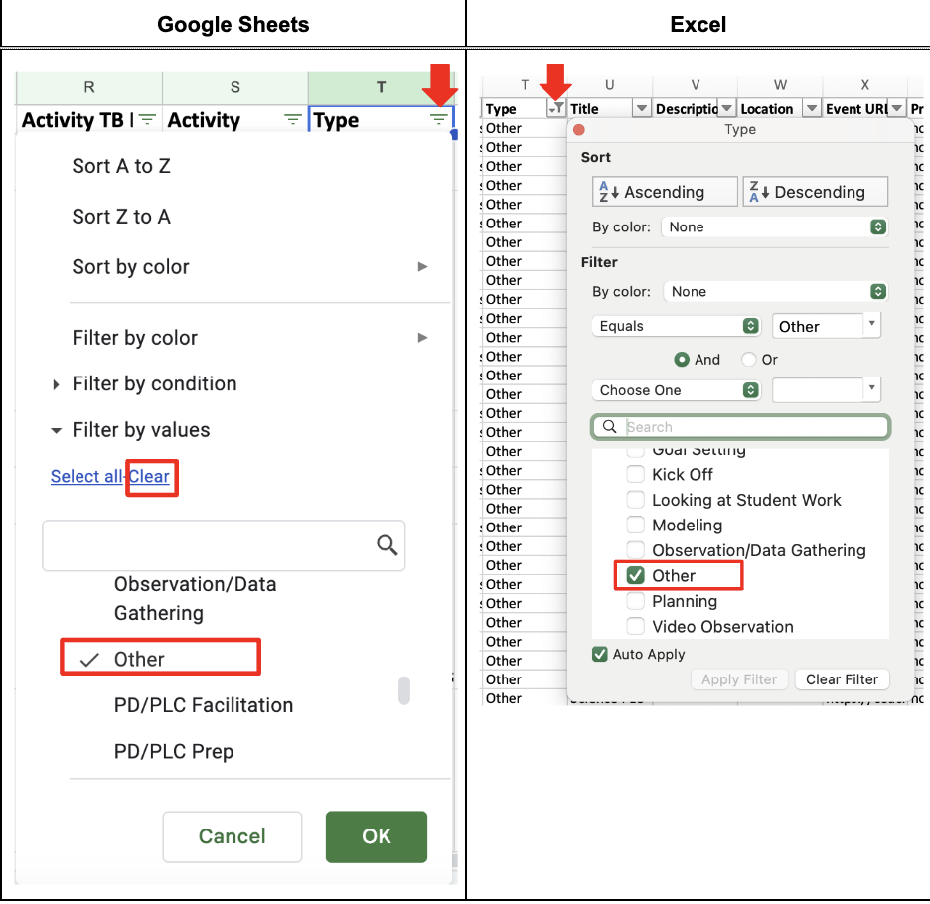The width and height of the screenshot is (930, 904).
Task: Check the Modeling checkbox
Action: [635, 525]
